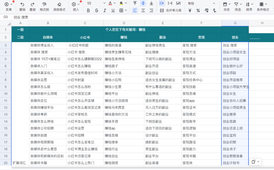The width and height of the screenshot is (274, 170).
Task: Open the font color red swatch
Action: (x=110, y=3)
